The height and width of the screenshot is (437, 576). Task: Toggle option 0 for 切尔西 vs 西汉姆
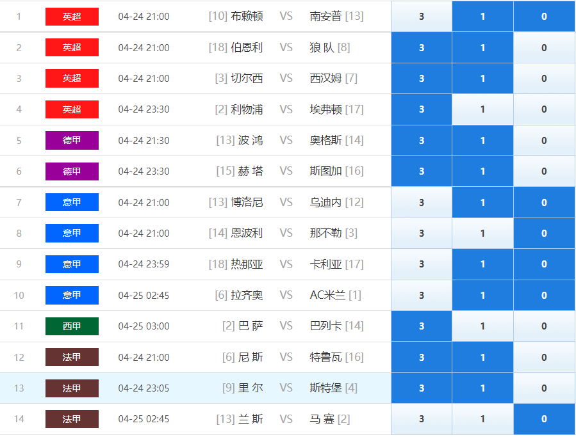[544, 78]
